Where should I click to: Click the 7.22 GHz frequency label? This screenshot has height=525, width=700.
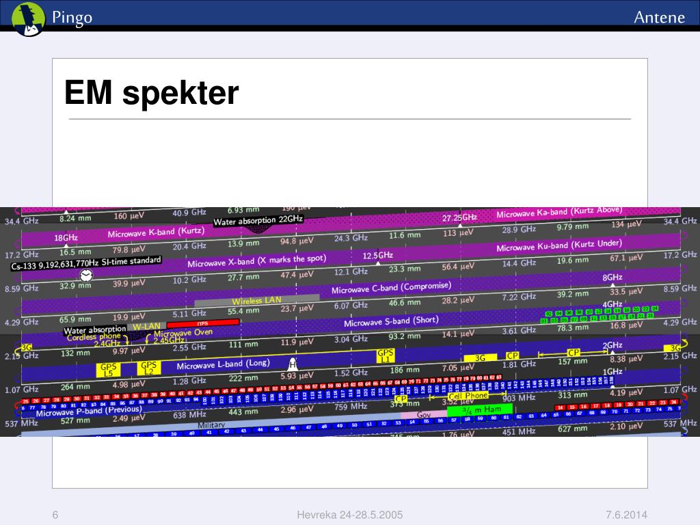pos(519,297)
